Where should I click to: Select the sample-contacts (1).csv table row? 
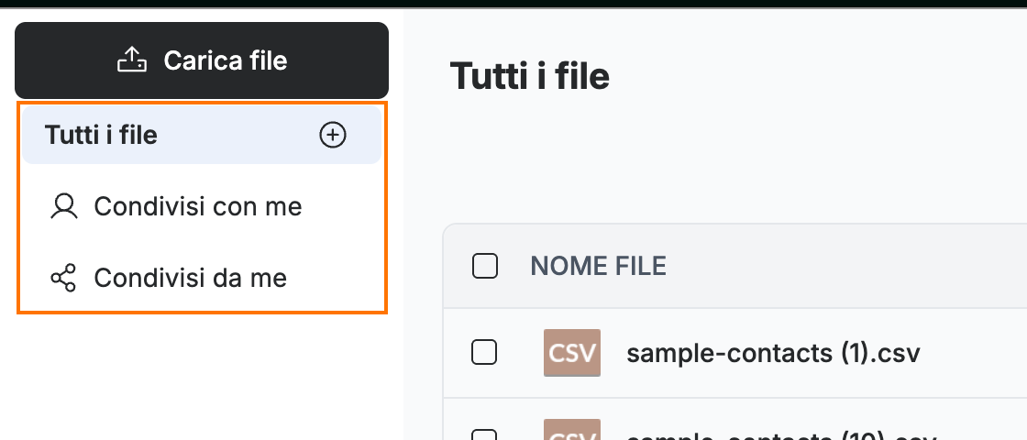click(734, 353)
